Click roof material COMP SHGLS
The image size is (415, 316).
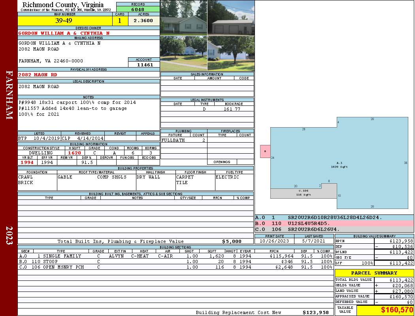pyautogui.click(x=112, y=177)
